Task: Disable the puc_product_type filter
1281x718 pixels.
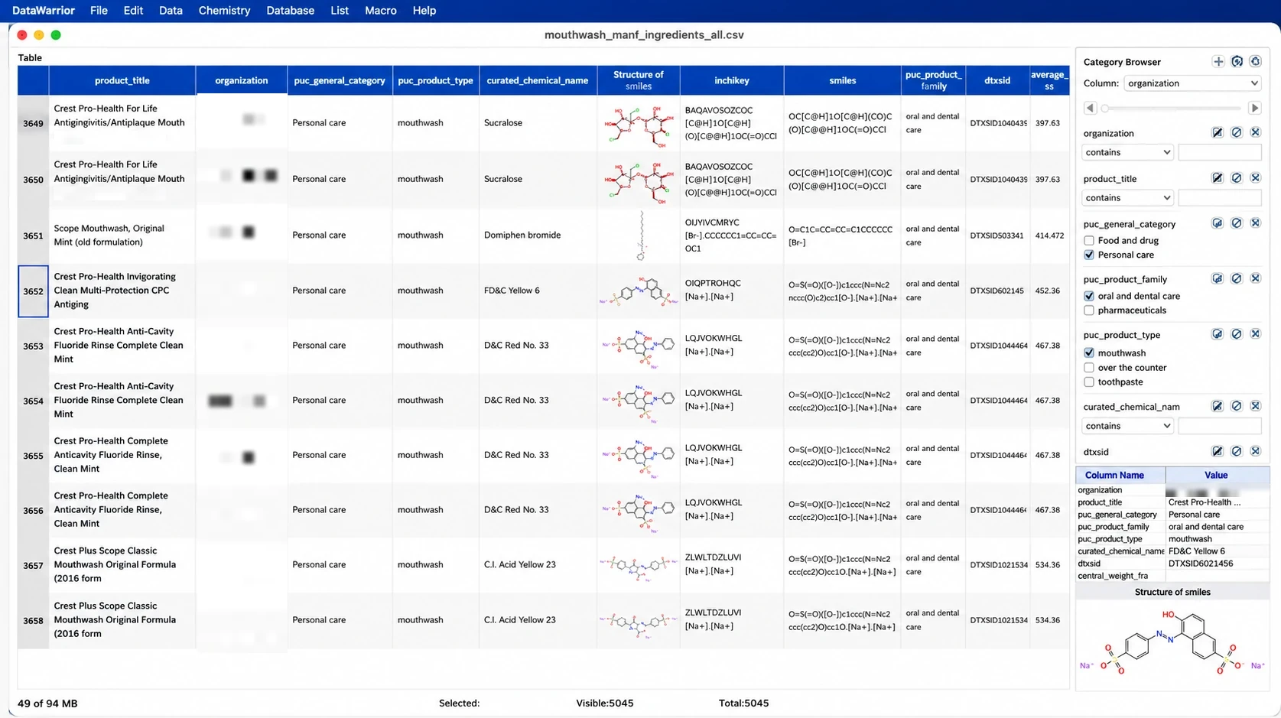Action: [x=1236, y=334]
